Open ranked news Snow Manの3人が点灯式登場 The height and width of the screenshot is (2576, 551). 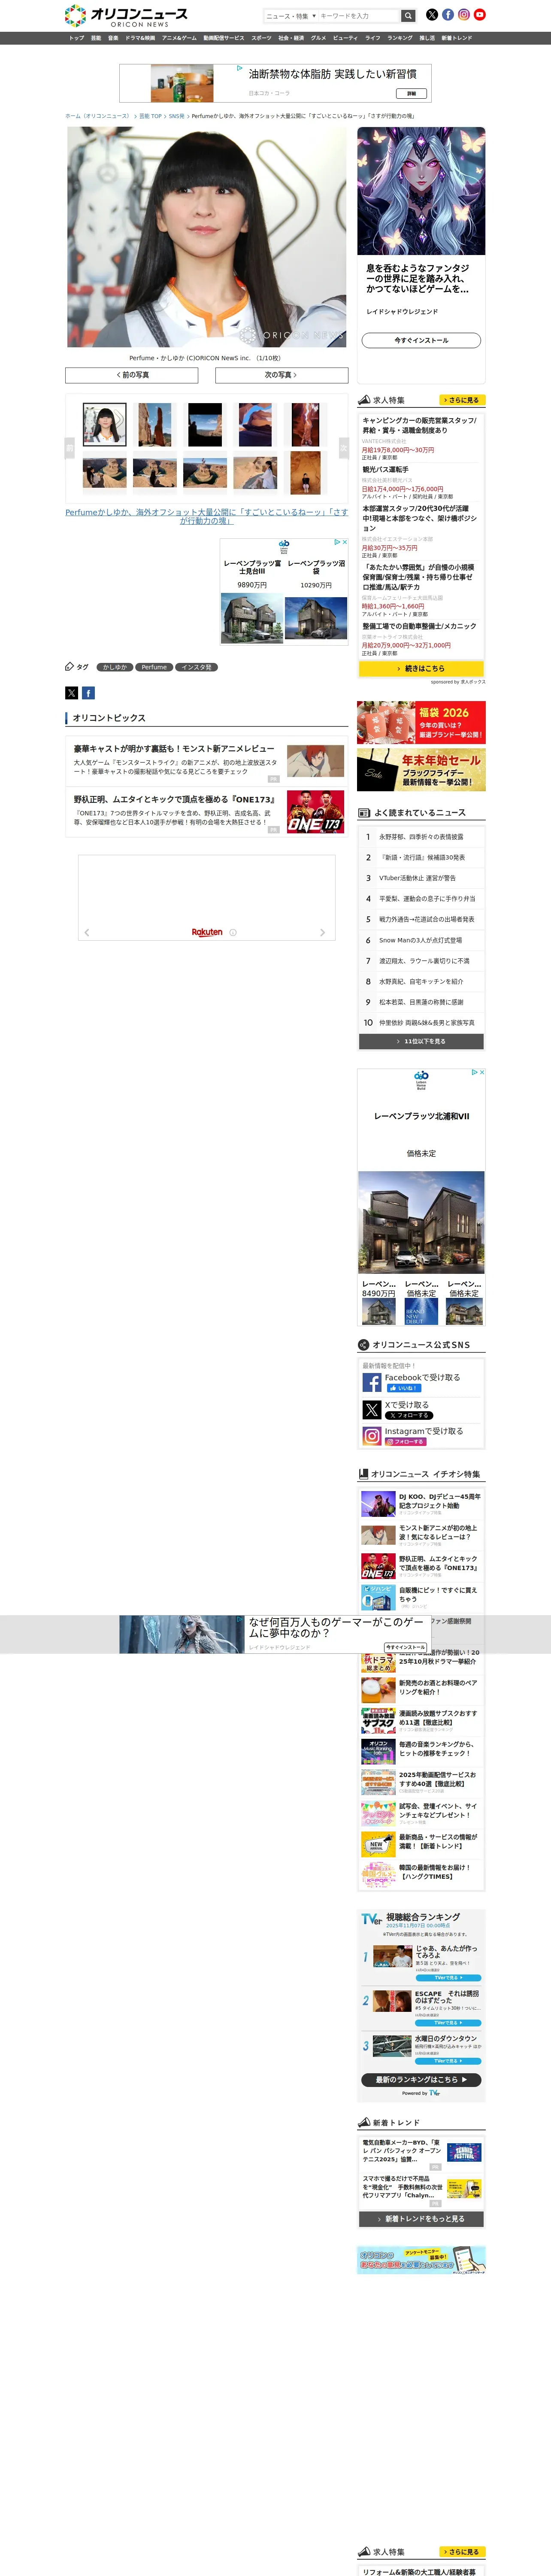(x=421, y=940)
